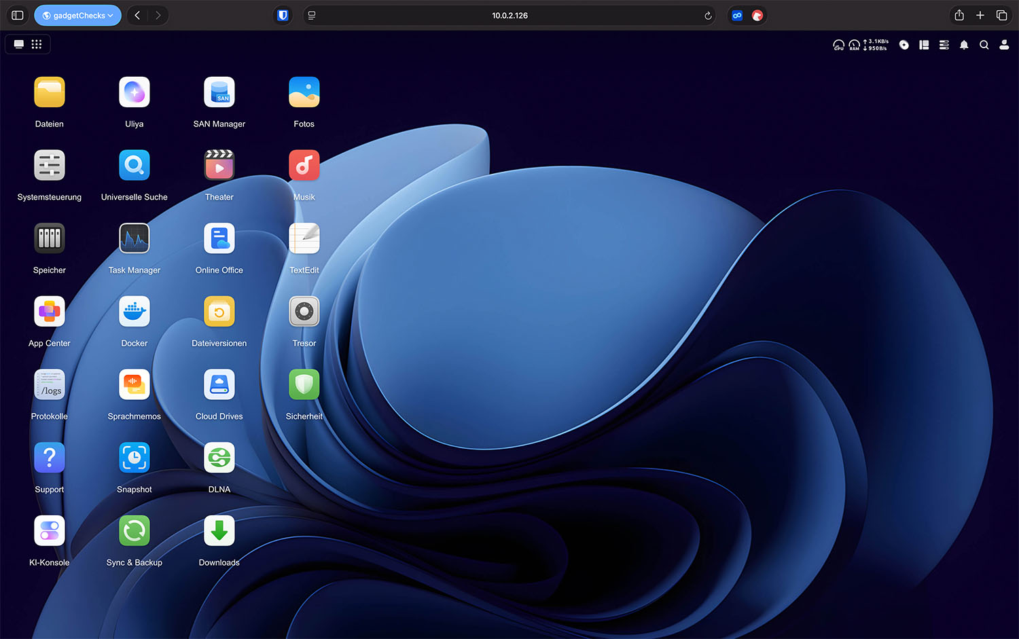1019x639 pixels.
Task: Open the KI-Konsole app
Action: point(50,532)
